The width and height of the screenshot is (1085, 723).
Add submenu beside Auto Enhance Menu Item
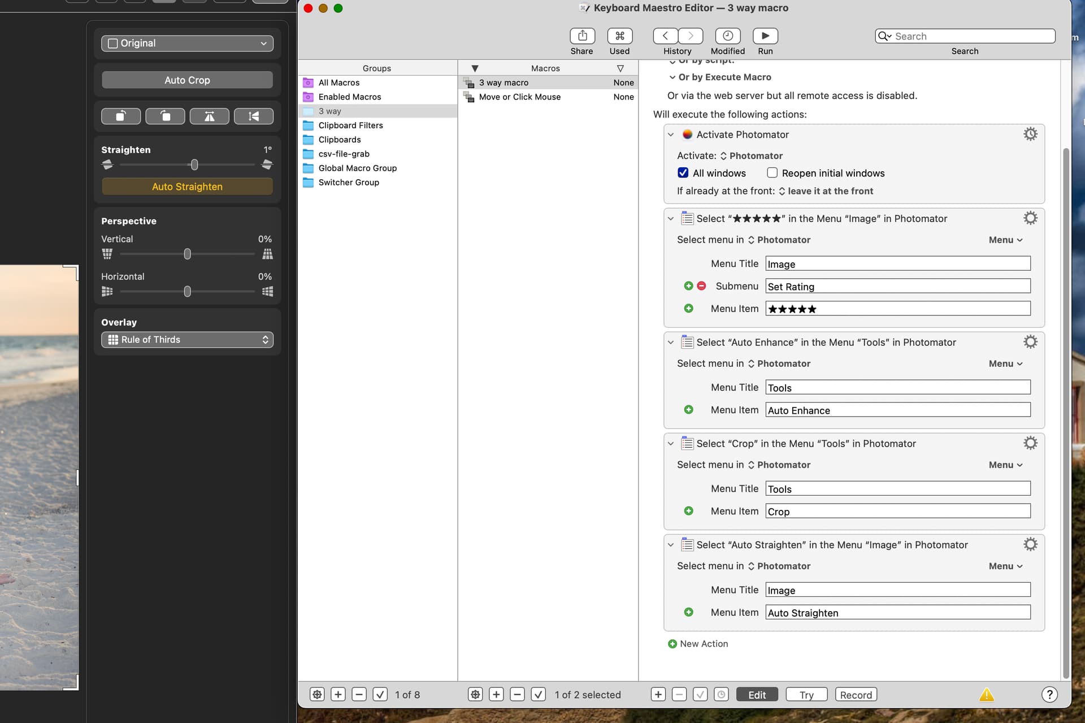[688, 410]
